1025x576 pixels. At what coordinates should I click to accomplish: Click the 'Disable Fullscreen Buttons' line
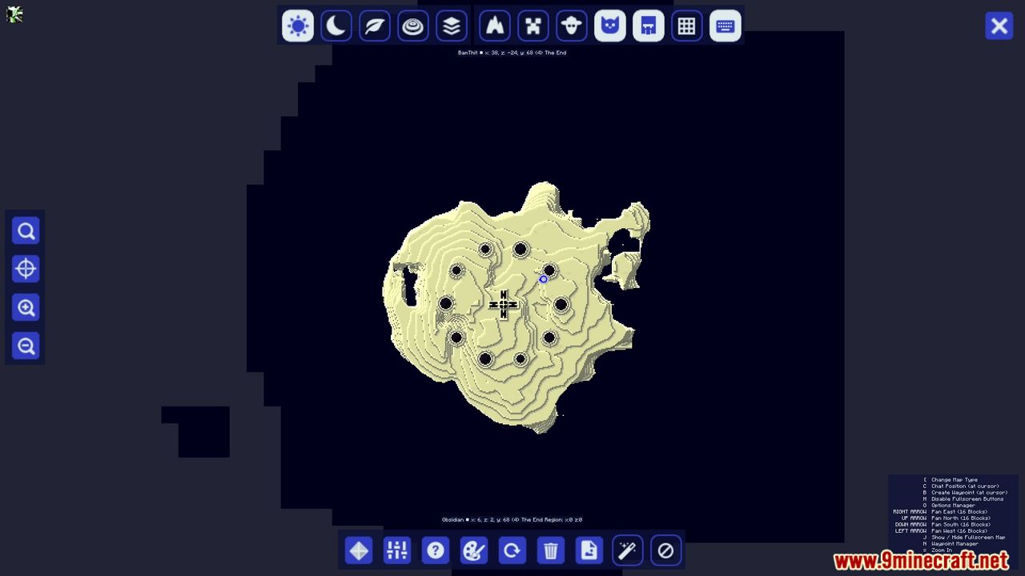coord(967,499)
